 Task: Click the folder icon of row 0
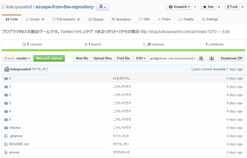(6, 79)
